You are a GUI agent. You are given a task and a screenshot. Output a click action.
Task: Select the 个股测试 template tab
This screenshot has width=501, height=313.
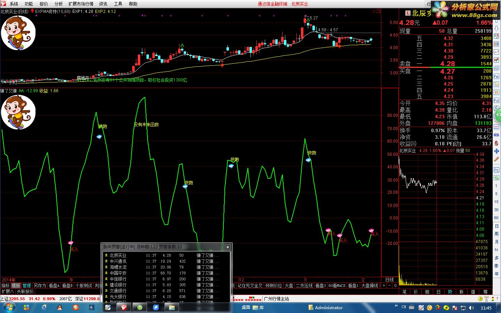pyautogui.click(x=83, y=286)
